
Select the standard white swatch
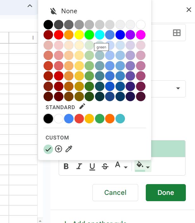pyautogui.click(x=59, y=119)
